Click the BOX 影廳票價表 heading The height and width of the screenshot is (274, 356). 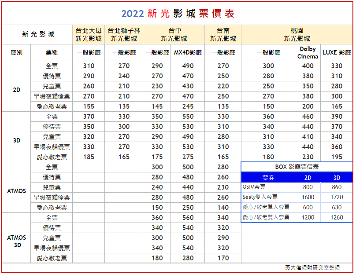tap(297, 167)
